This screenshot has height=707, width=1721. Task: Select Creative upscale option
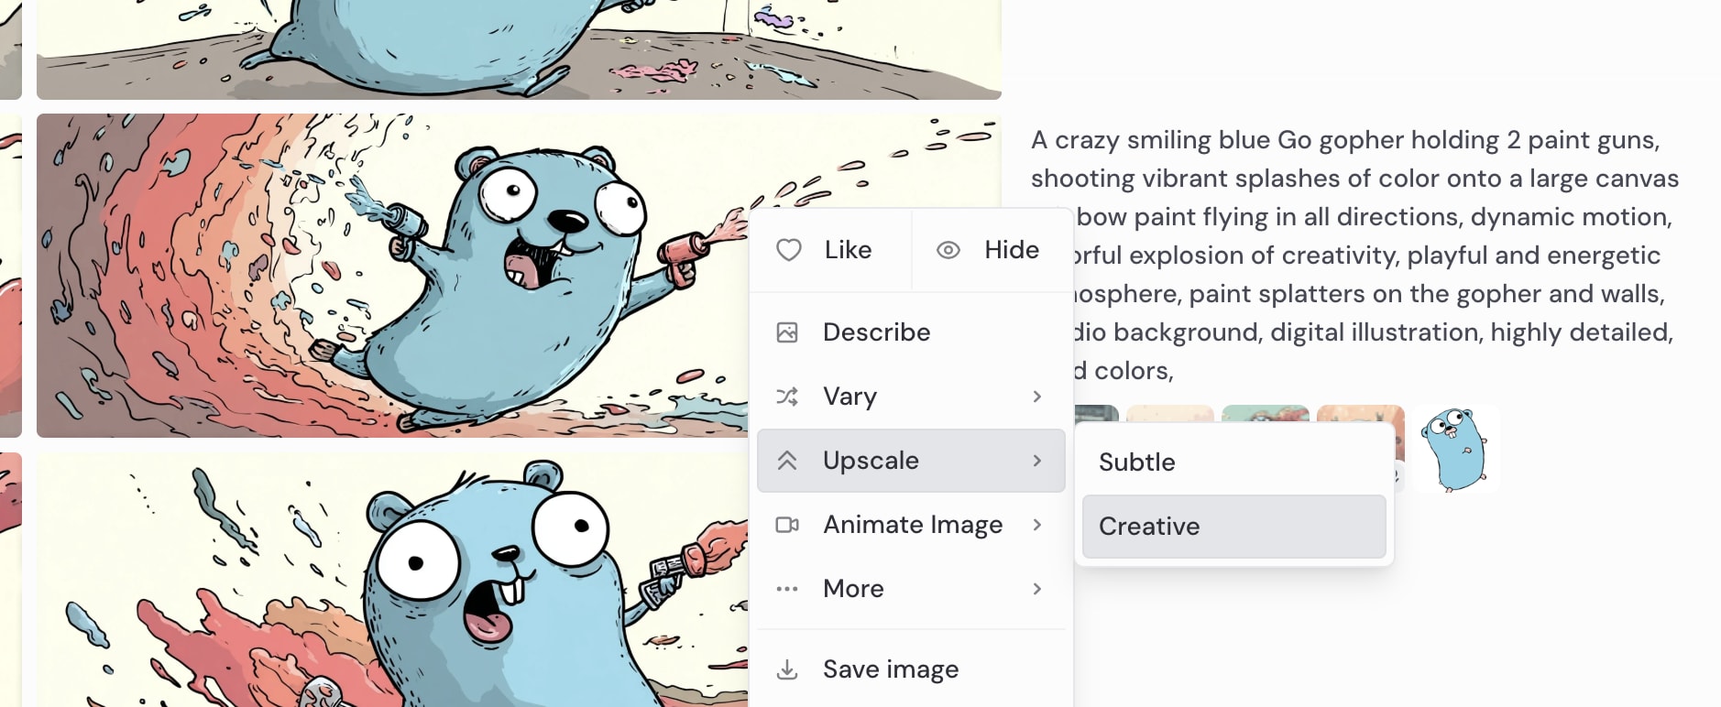(x=1233, y=527)
